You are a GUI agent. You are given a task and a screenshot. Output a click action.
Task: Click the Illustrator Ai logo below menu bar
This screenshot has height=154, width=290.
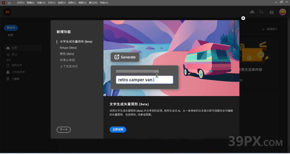[x=8, y=12]
